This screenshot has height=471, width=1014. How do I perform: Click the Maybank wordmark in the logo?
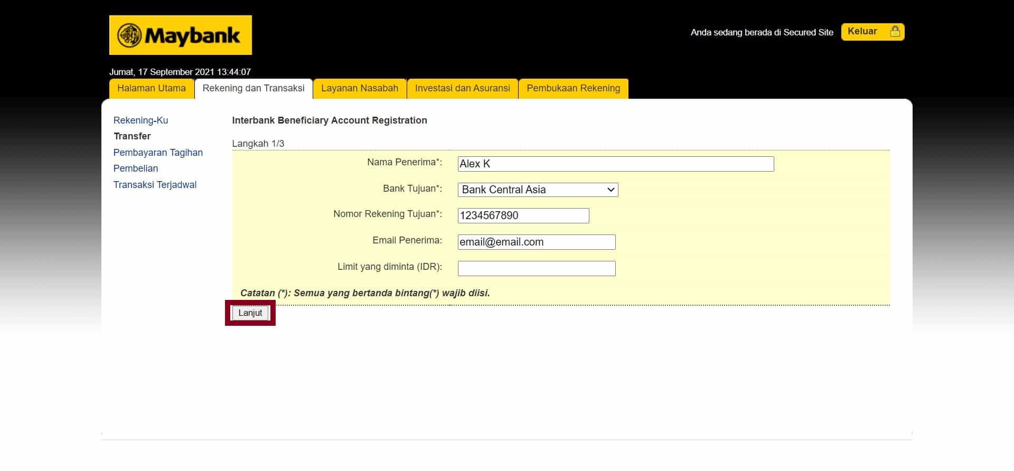coord(192,36)
